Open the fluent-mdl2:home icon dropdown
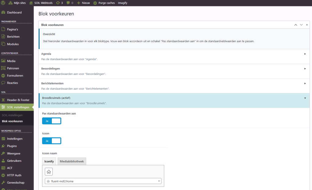Image resolution: width=312 pixels, height=190 pixels. (103, 181)
